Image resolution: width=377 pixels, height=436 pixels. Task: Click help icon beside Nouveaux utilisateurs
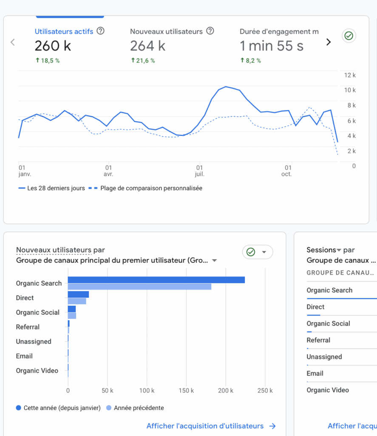(x=210, y=31)
